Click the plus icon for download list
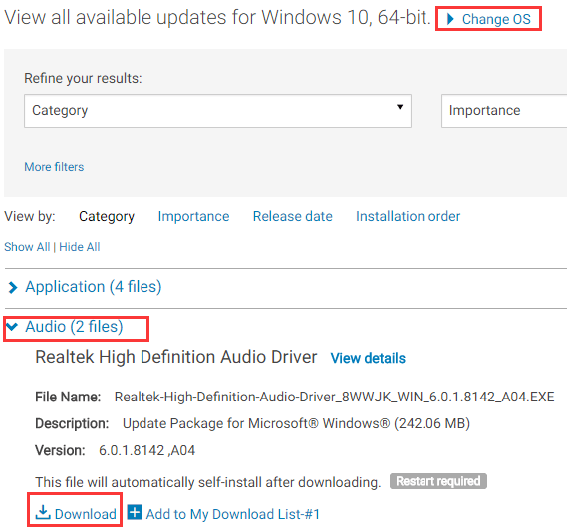567x532 pixels. (135, 512)
